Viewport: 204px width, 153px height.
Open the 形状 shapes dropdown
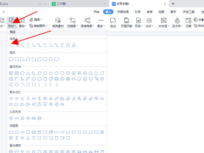[12, 22]
